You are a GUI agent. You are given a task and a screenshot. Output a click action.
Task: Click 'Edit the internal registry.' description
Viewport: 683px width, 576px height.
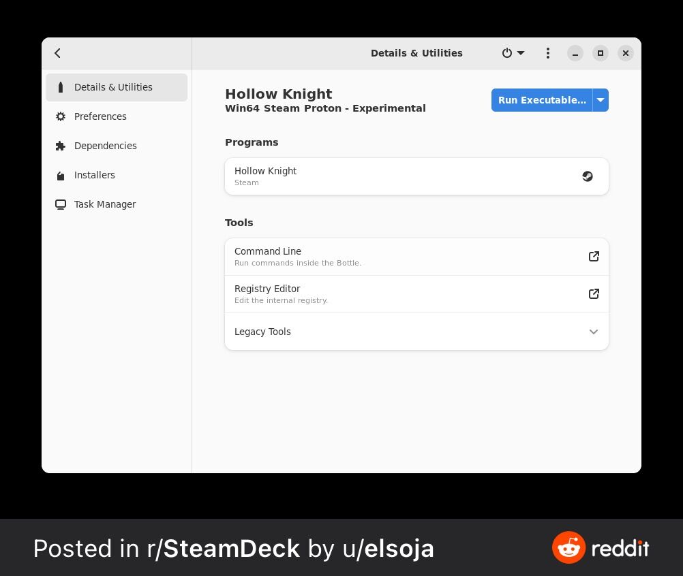281,300
